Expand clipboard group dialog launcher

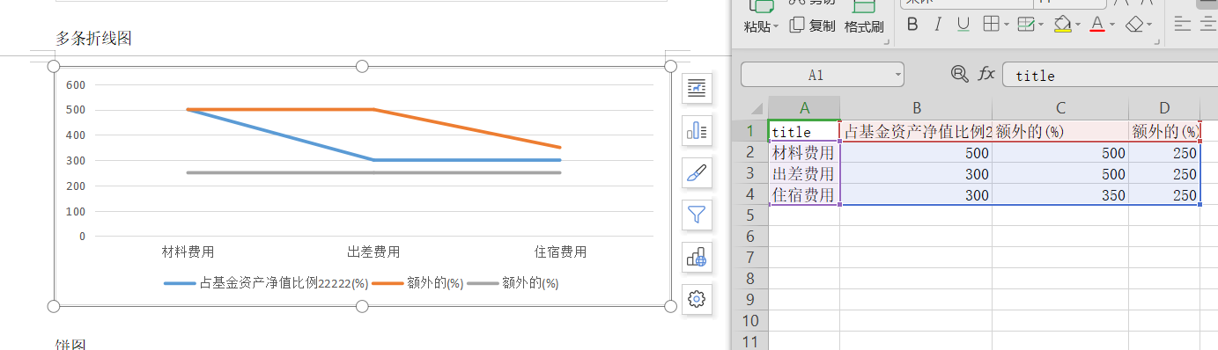pyautogui.click(x=887, y=42)
